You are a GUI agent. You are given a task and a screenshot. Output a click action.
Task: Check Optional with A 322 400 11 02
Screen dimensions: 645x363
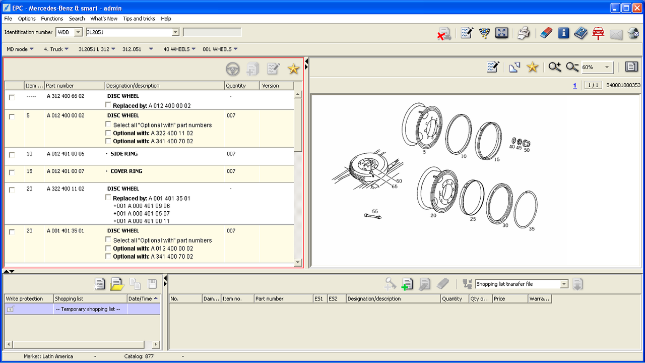click(108, 133)
